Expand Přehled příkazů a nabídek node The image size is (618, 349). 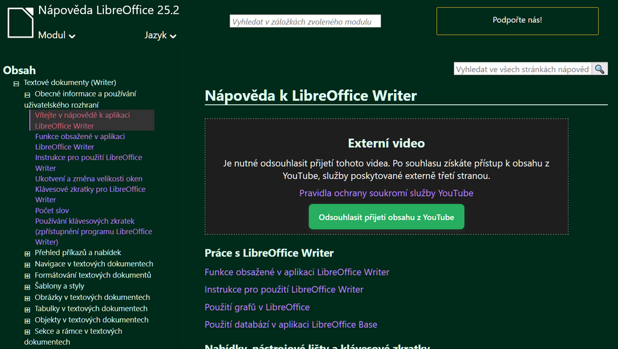coord(27,253)
